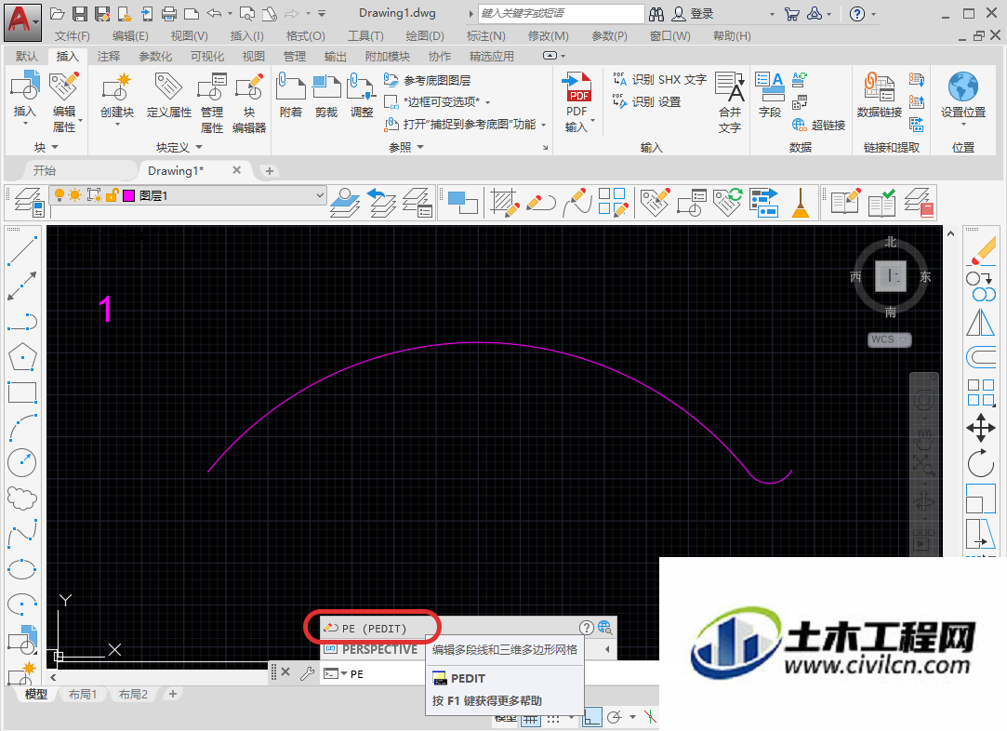Toggle grid display in status bar

point(531,720)
